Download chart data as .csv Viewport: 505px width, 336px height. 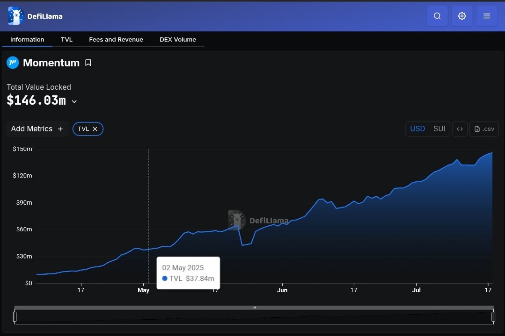(x=484, y=129)
